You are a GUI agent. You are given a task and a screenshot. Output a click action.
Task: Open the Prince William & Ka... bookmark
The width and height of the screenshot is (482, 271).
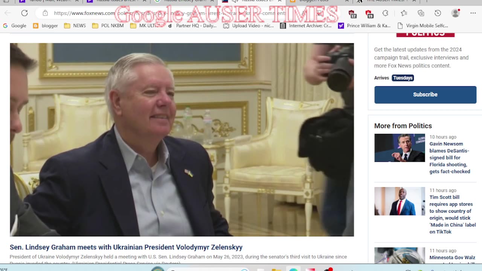(365, 26)
